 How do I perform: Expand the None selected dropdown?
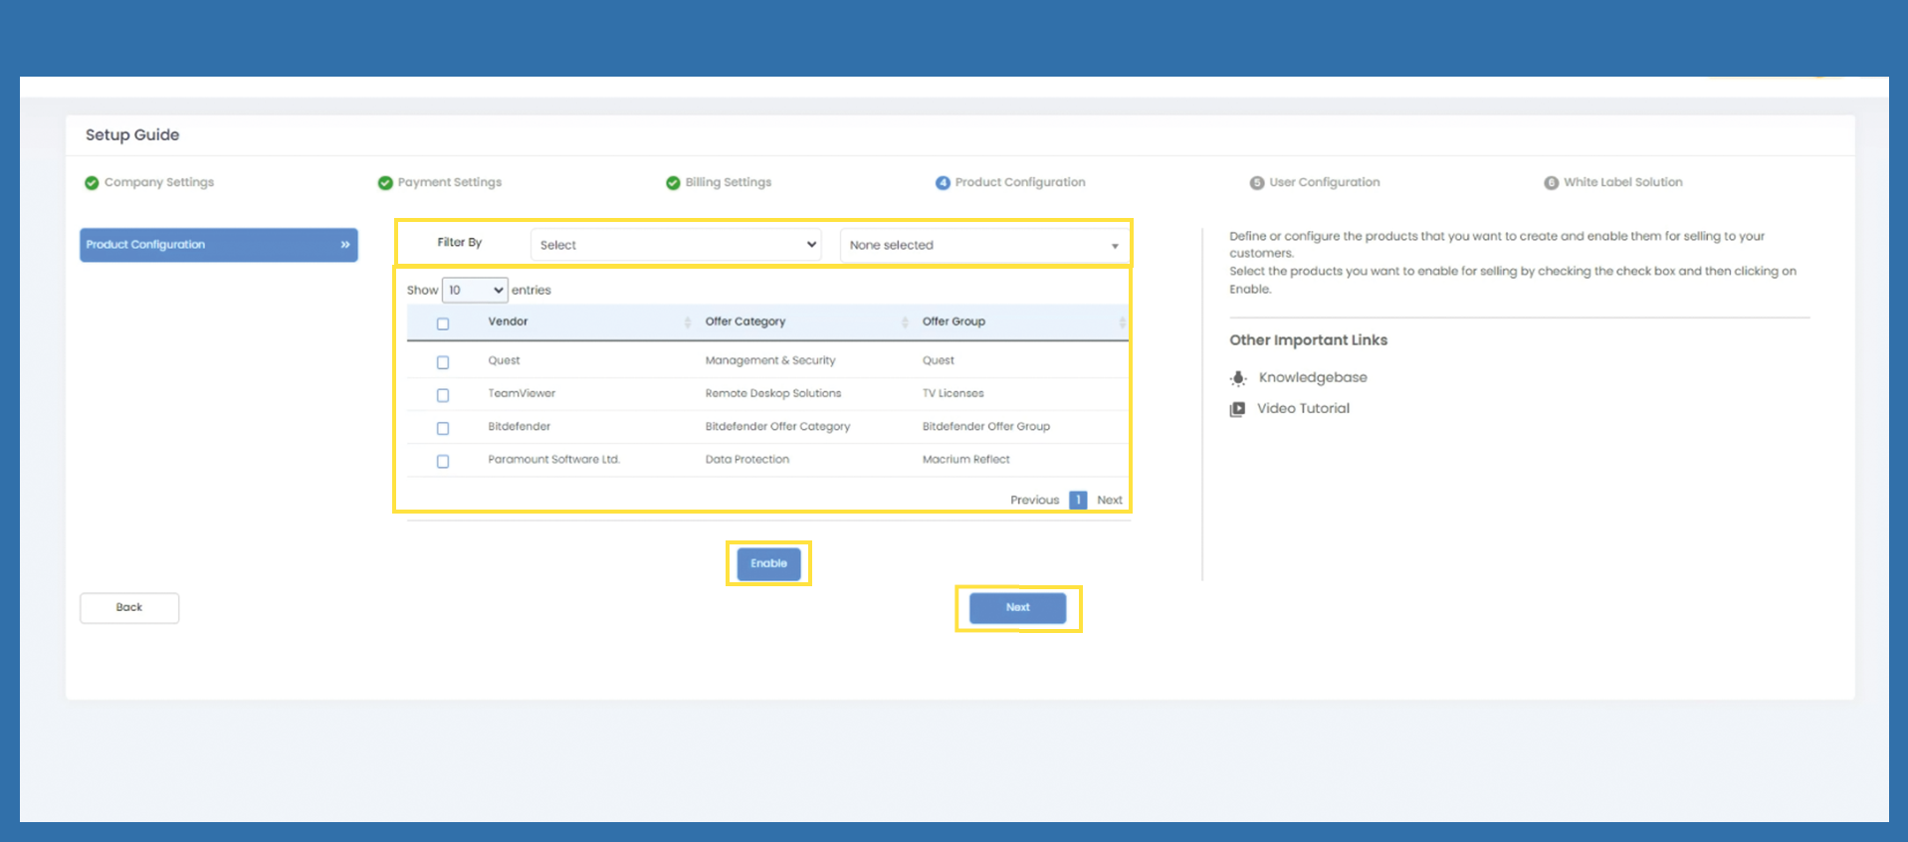tap(983, 245)
